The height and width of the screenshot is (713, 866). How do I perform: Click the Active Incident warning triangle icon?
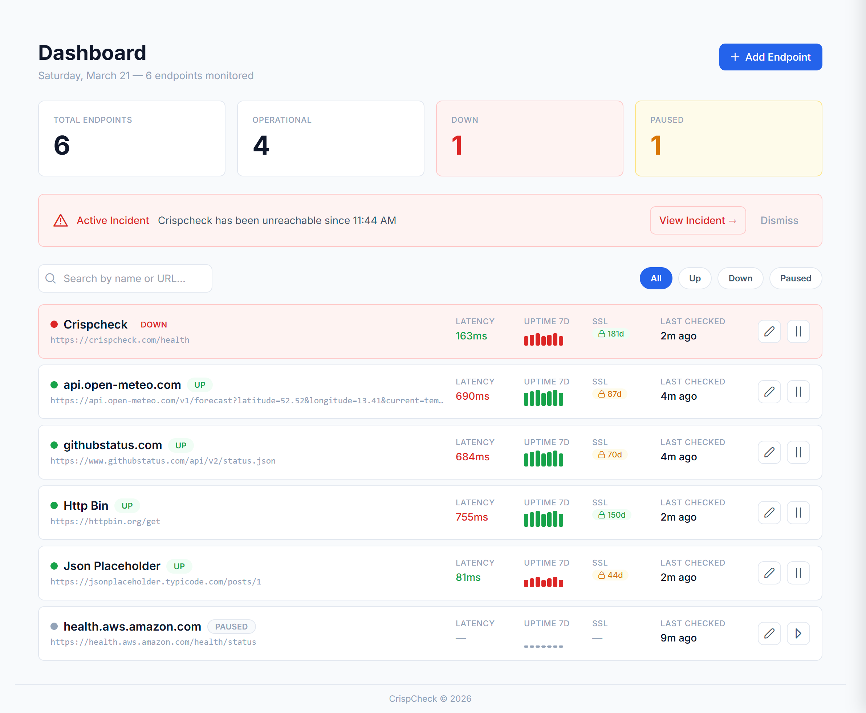coord(61,221)
